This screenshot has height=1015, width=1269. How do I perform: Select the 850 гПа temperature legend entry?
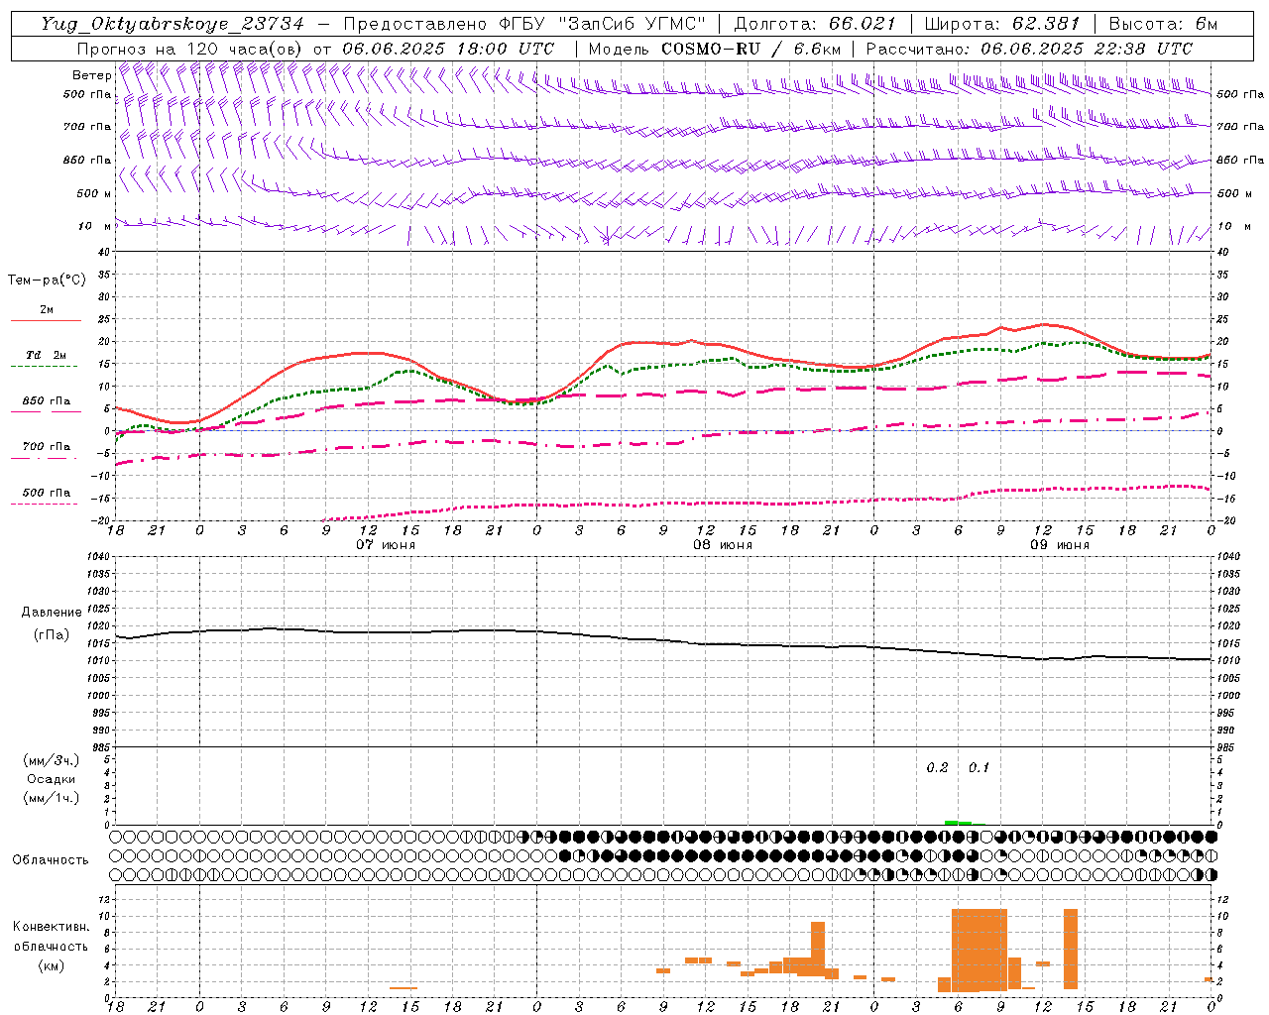coord(47,401)
